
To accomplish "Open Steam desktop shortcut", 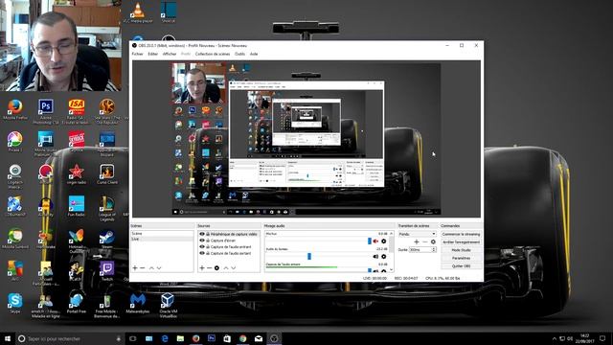I will [x=106, y=239].
